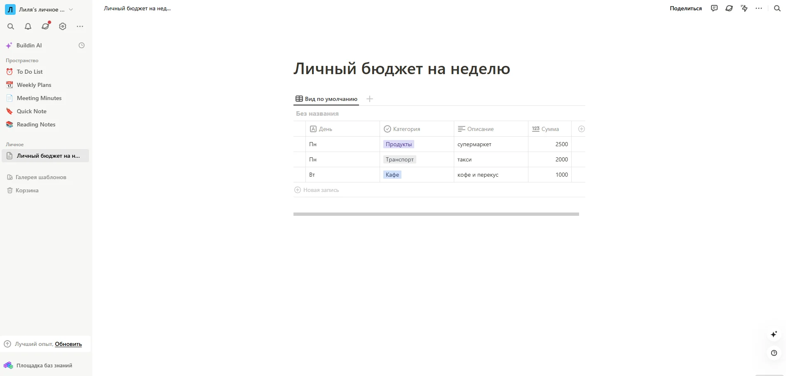Viewport: 786px width, 376px height.
Task: Click the Weekly Plans calendar icon
Action: tap(9, 85)
